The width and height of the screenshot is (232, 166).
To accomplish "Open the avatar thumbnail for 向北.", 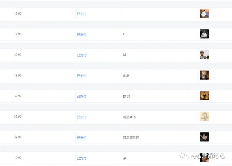I will 204,75.
